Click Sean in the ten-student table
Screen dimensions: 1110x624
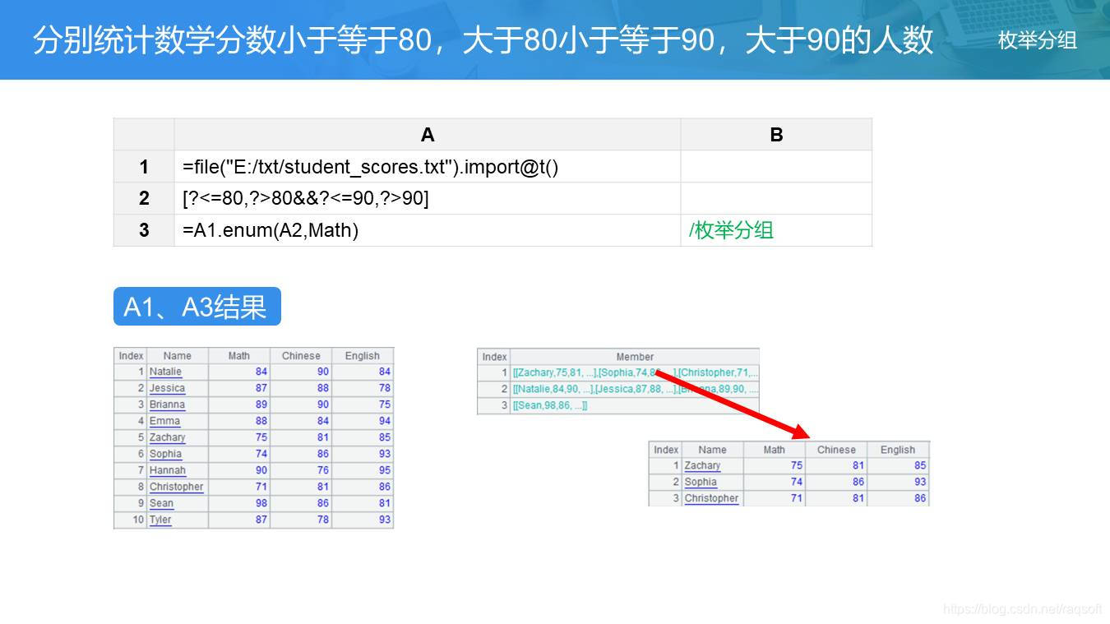point(161,503)
